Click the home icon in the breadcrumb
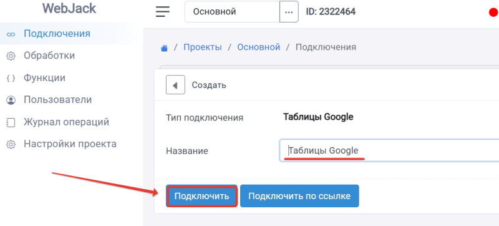 tap(164, 48)
